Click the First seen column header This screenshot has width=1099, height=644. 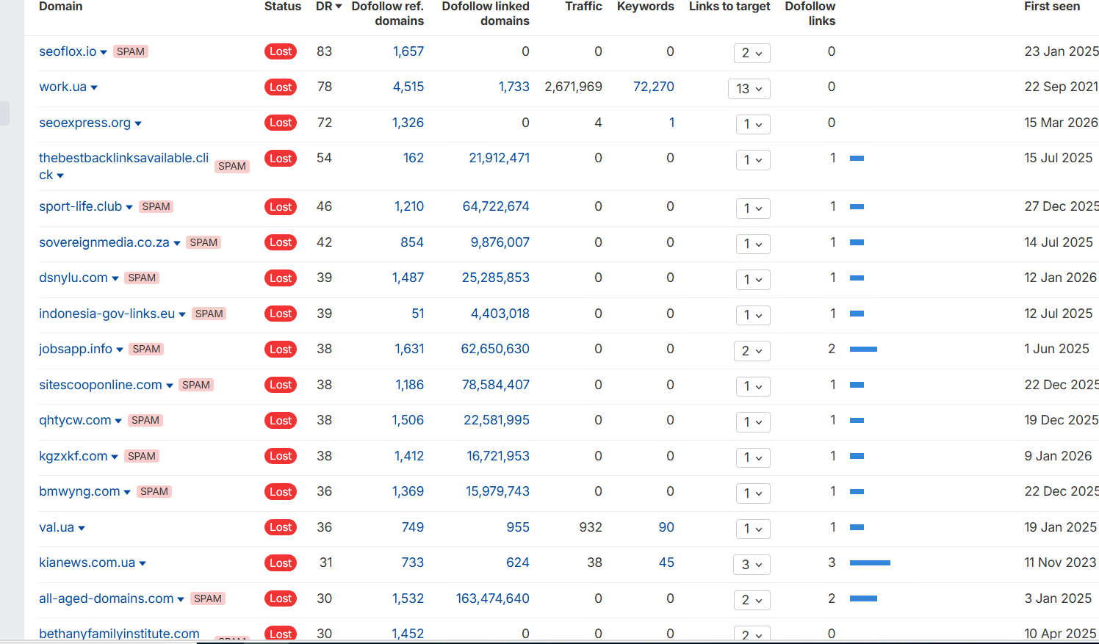tap(1052, 7)
